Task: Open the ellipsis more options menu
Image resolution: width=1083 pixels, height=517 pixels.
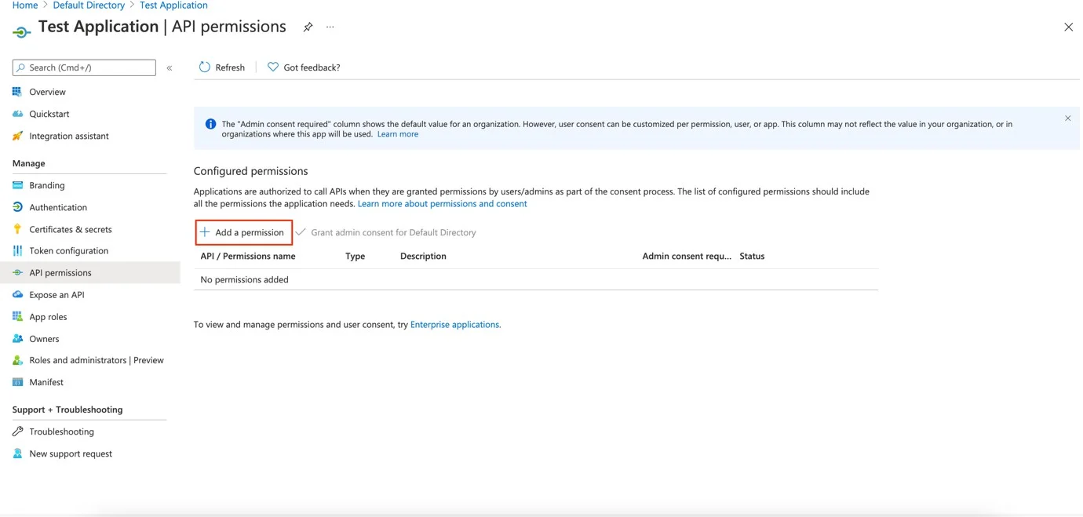Action: 330,27
